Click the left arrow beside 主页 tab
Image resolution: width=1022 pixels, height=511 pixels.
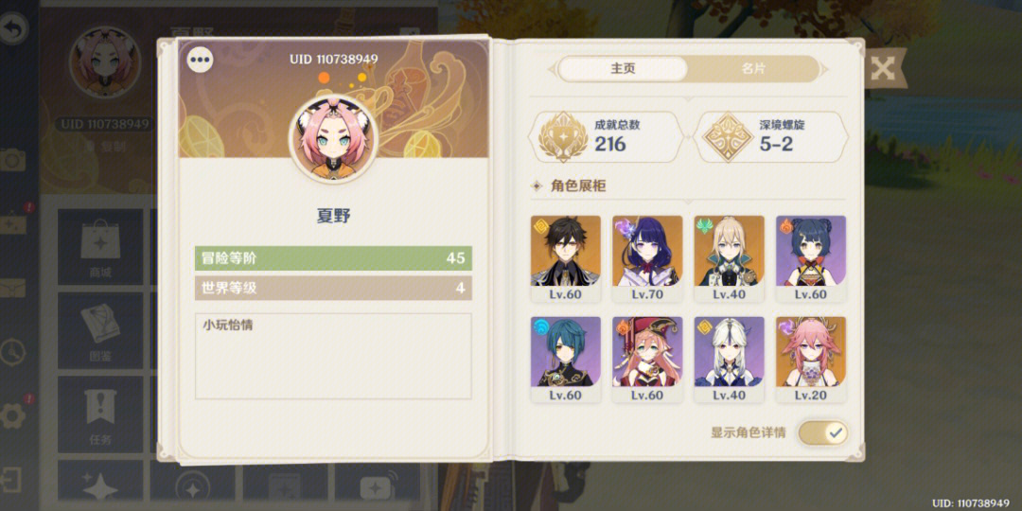pyautogui.click(x=552, y=68)
